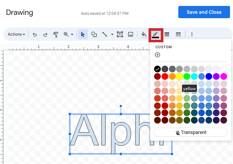Screen dimensions: 233x164
Task: Open the Zoom dropdown arrow
Action: 72,35
